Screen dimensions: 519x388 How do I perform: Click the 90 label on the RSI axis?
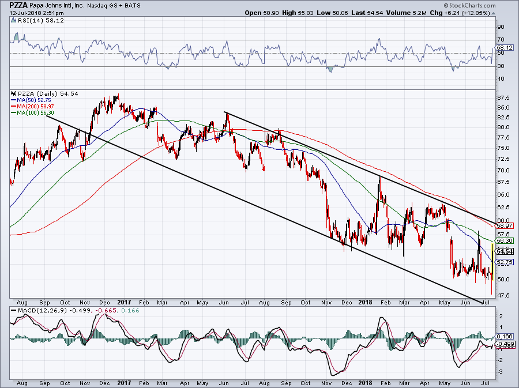[x=501, y=27]
